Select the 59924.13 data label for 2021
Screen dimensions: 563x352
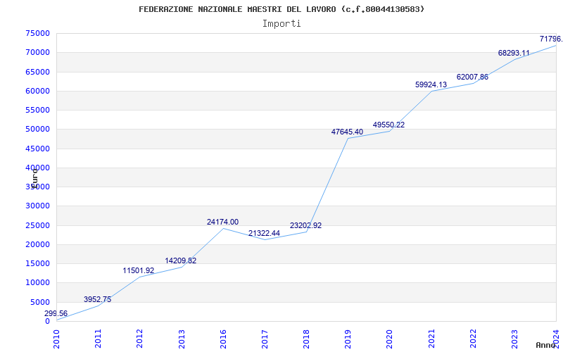pos(431,84)
